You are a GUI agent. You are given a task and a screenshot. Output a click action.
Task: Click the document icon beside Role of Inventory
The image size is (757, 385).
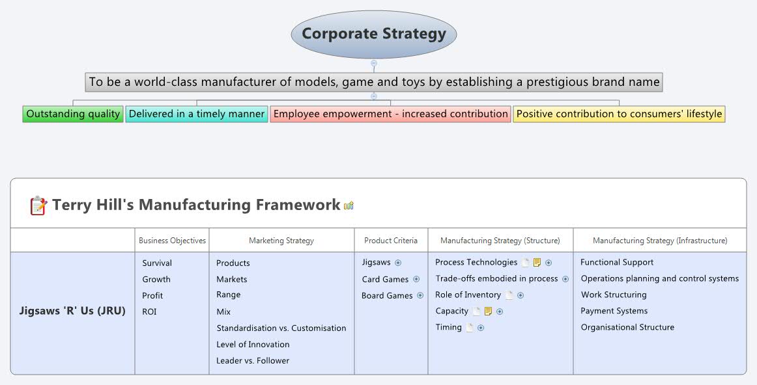(509, 295)
